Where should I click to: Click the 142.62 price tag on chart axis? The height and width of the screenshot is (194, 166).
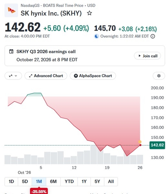(x=157, y=145)
